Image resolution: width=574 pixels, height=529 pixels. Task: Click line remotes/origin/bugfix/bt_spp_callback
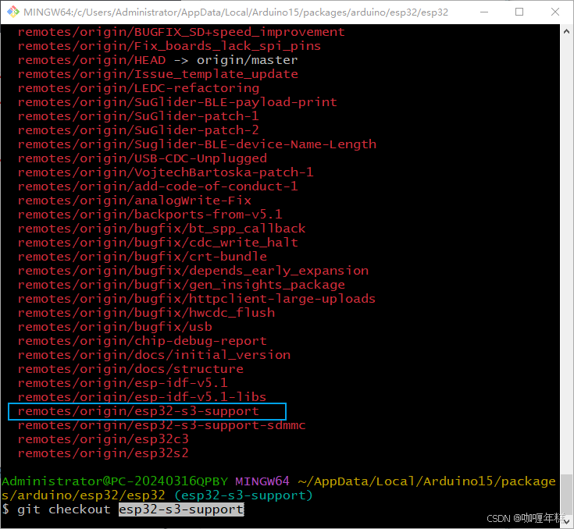pos(162,229)
